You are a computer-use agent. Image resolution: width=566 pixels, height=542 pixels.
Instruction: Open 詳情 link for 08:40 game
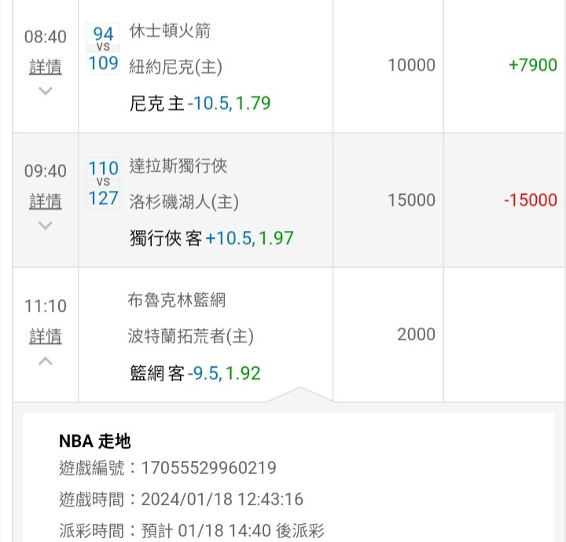tap(46, 68)
